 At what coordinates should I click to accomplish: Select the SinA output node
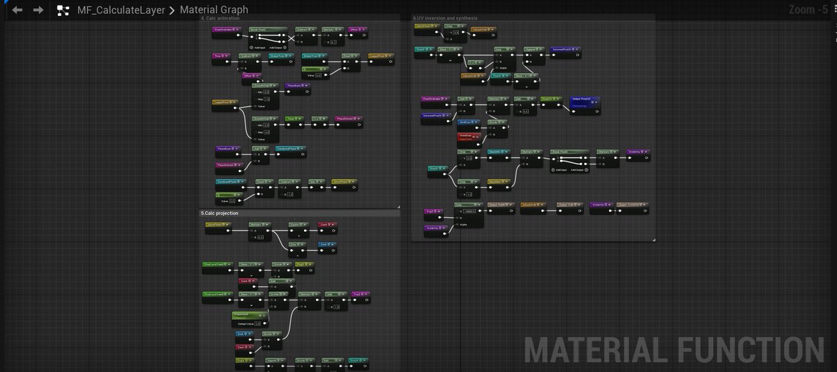click(327, 249)
